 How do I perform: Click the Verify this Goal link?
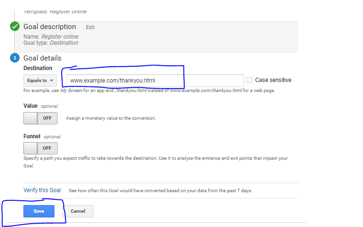42,190
